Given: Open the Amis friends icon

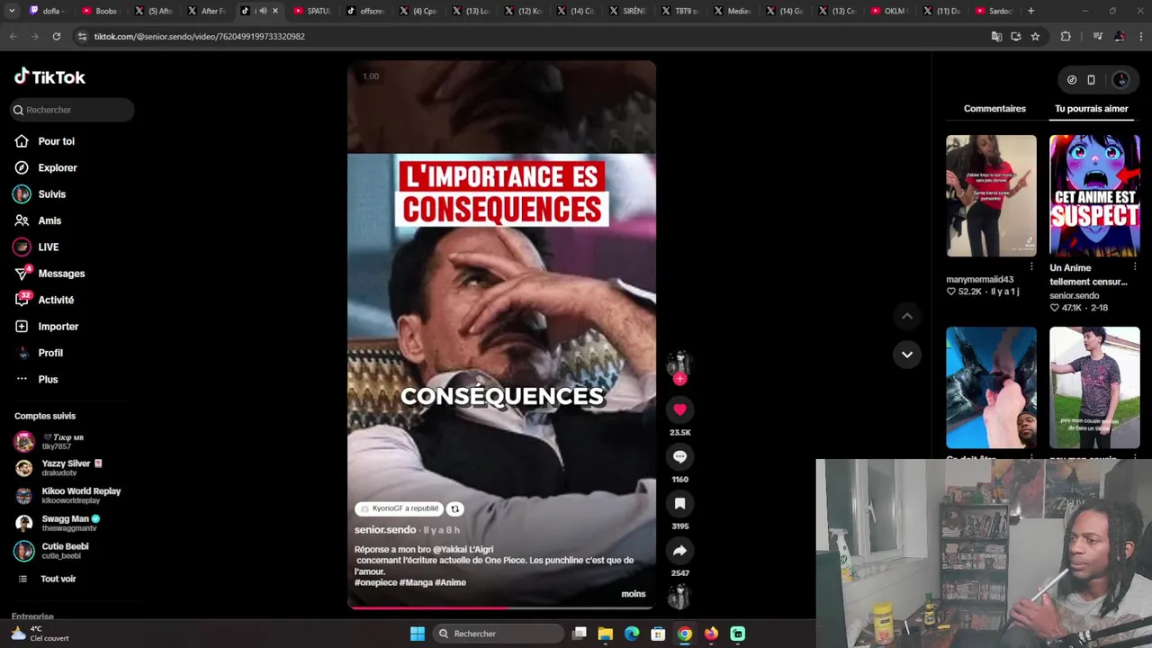Looking at the screenshot, I should click(22, 220).
